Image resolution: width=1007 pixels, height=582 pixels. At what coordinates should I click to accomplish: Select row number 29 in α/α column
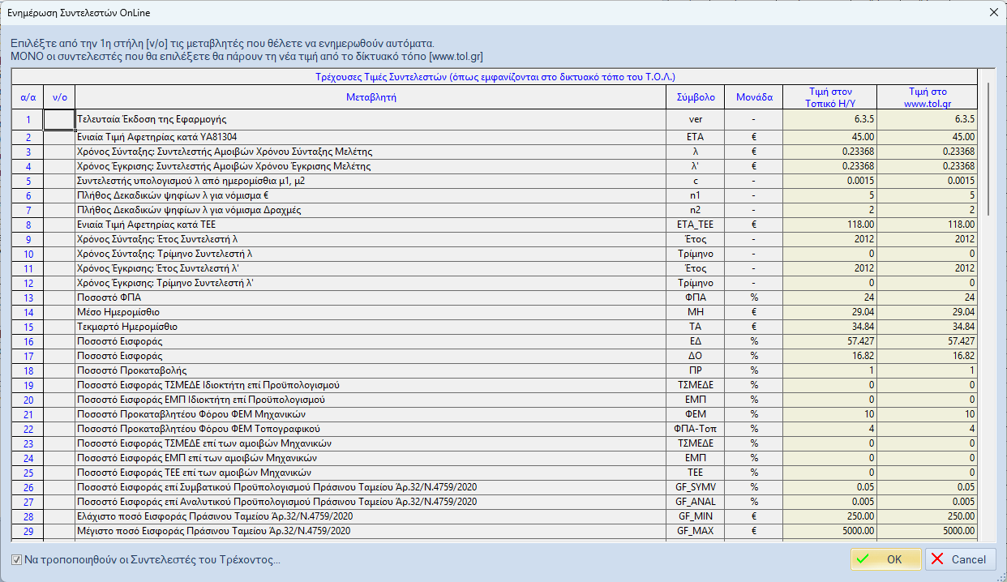pyautogui.click(x=28, y=531)
